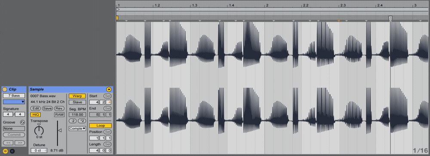Click the ruler at position 2.4
Image resolution: width=430 pixels, height=156 pixels.
point(380,5)
